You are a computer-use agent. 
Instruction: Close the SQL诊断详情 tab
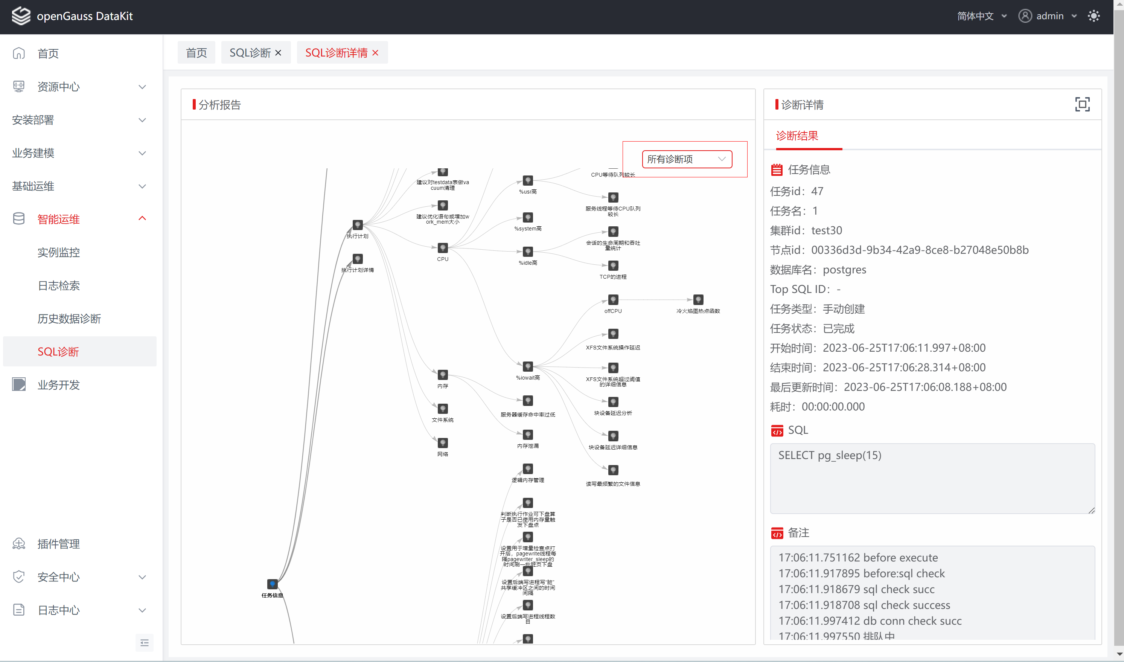(375, 53)
